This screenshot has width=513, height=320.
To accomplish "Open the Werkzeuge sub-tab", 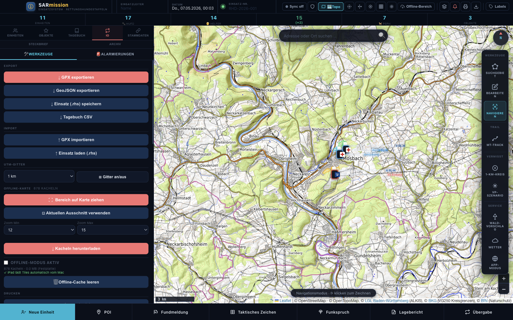I will click(38, 54).
